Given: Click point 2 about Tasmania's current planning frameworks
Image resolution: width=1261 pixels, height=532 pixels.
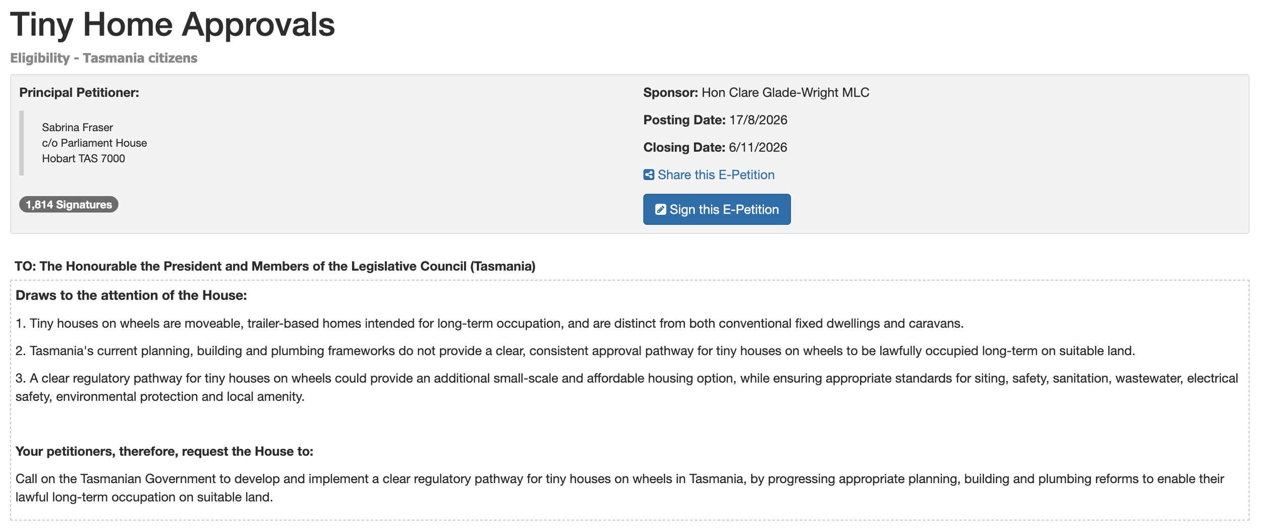Looking at the screenshot, I should (575, 351).
